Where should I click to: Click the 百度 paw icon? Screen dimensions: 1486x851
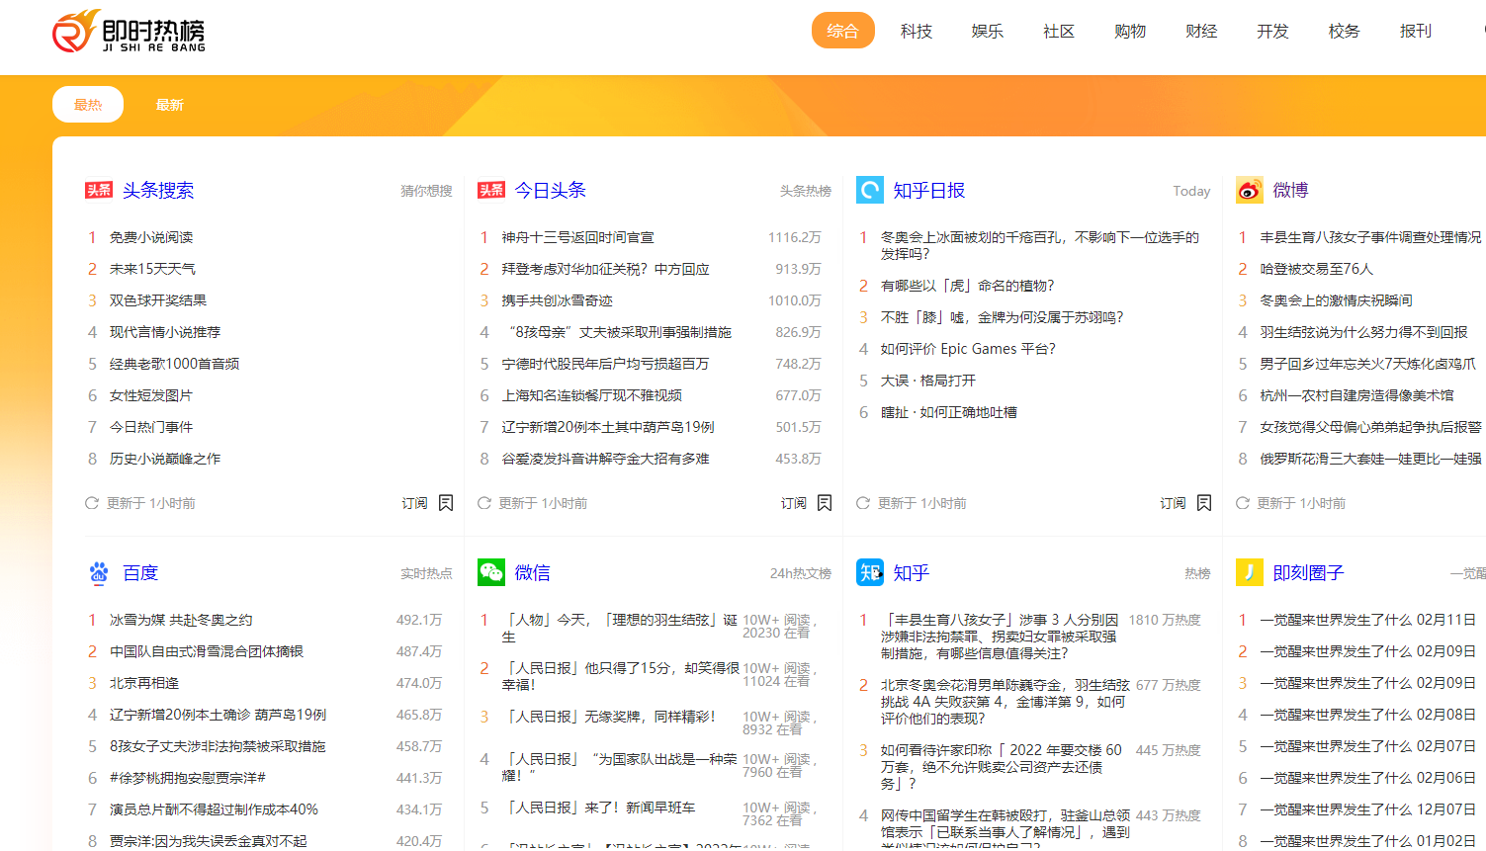(x=99, y=572)
